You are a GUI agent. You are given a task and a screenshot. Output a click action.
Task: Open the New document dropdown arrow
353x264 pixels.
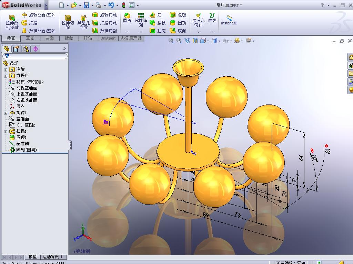pos(68,5)
